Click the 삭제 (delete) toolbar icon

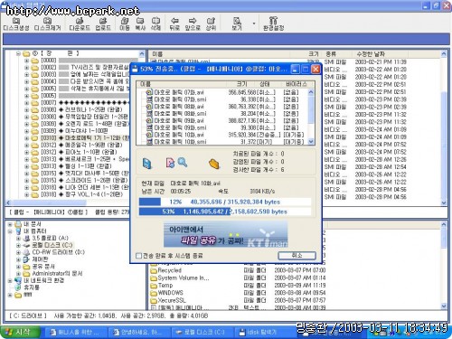pos(155,21)
